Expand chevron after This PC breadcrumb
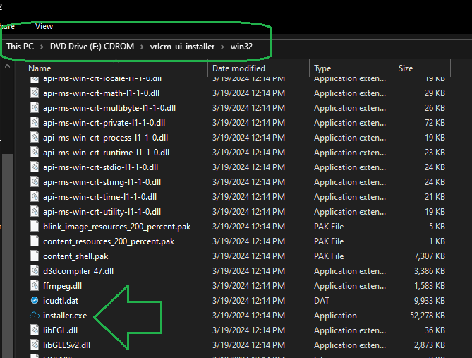This screenshot has height=358, width=472. [x=42, y=47]
